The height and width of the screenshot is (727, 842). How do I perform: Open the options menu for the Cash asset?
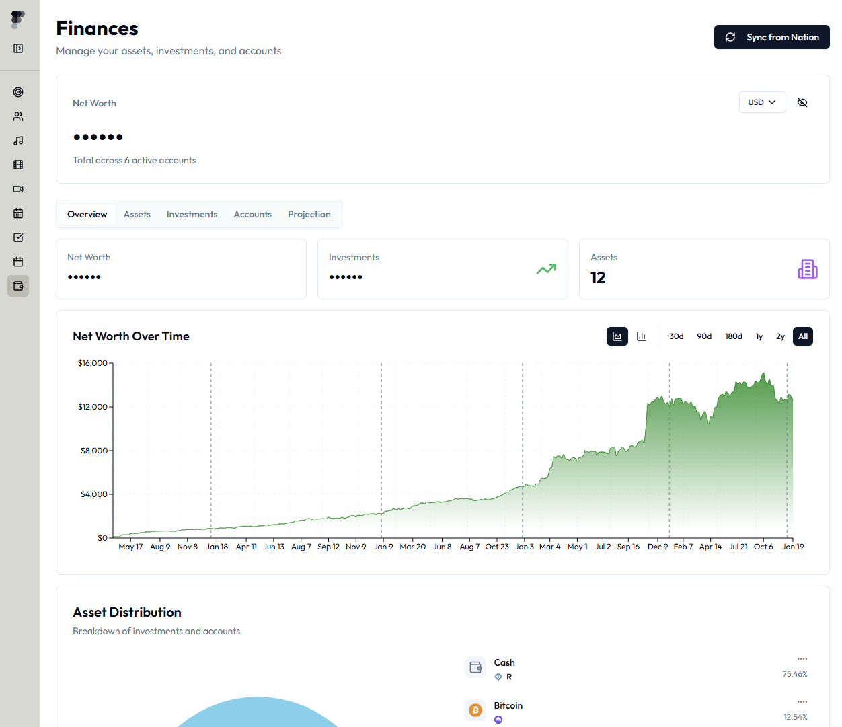point(802,659)
